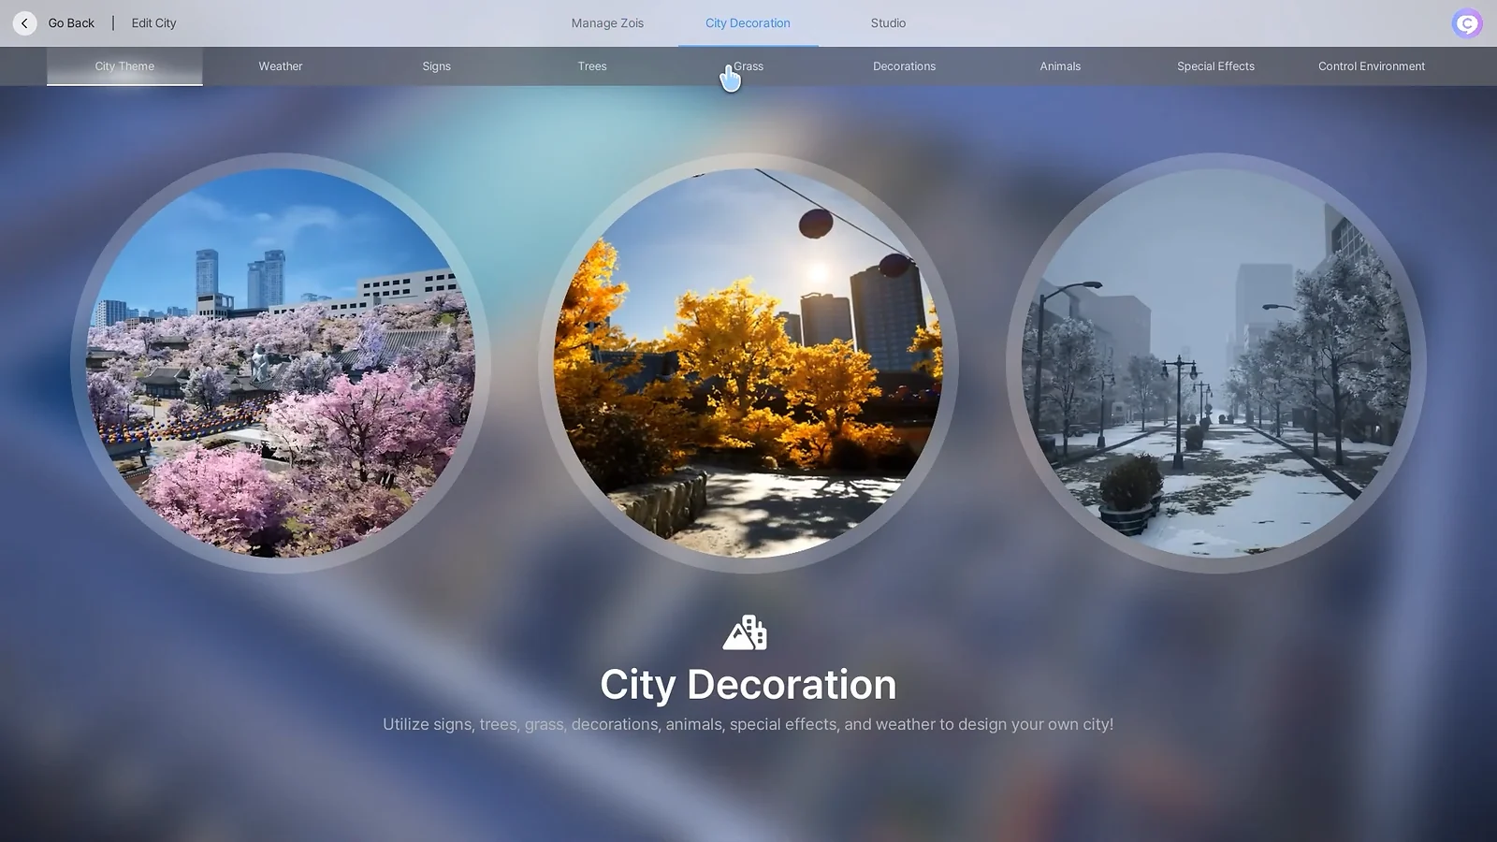The image size is (1497, 842).
Task: Switch to the City Theme category
Action: [124, 65]
